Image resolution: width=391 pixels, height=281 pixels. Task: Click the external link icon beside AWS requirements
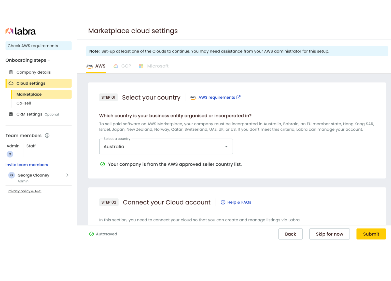pos(239,97)
